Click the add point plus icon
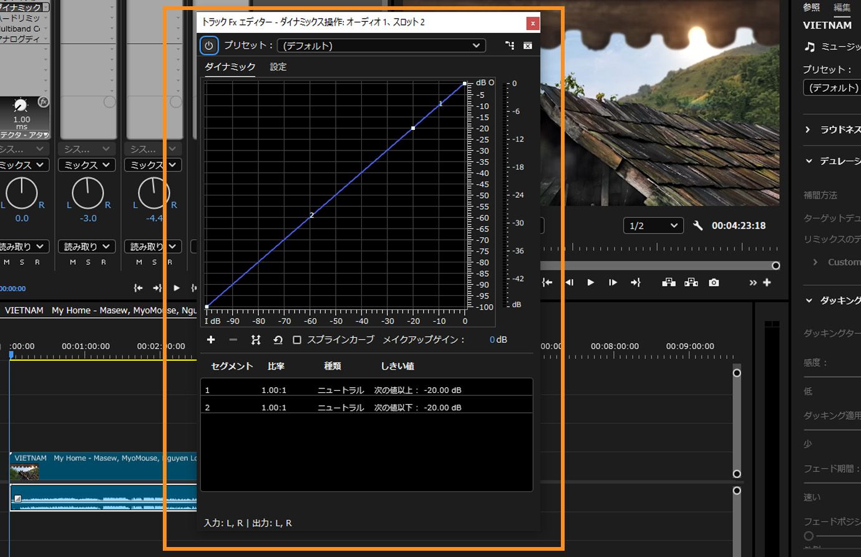The width and height of the screenshot is (861, 557). (x=211, y=340)
